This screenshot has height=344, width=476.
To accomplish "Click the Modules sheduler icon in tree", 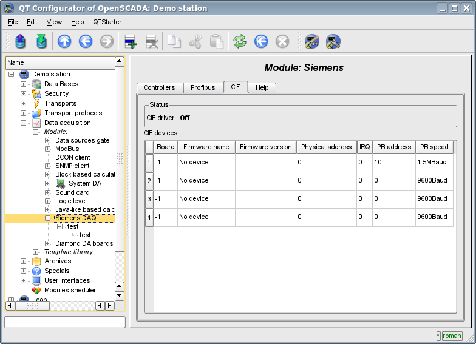I will point(36,290).
